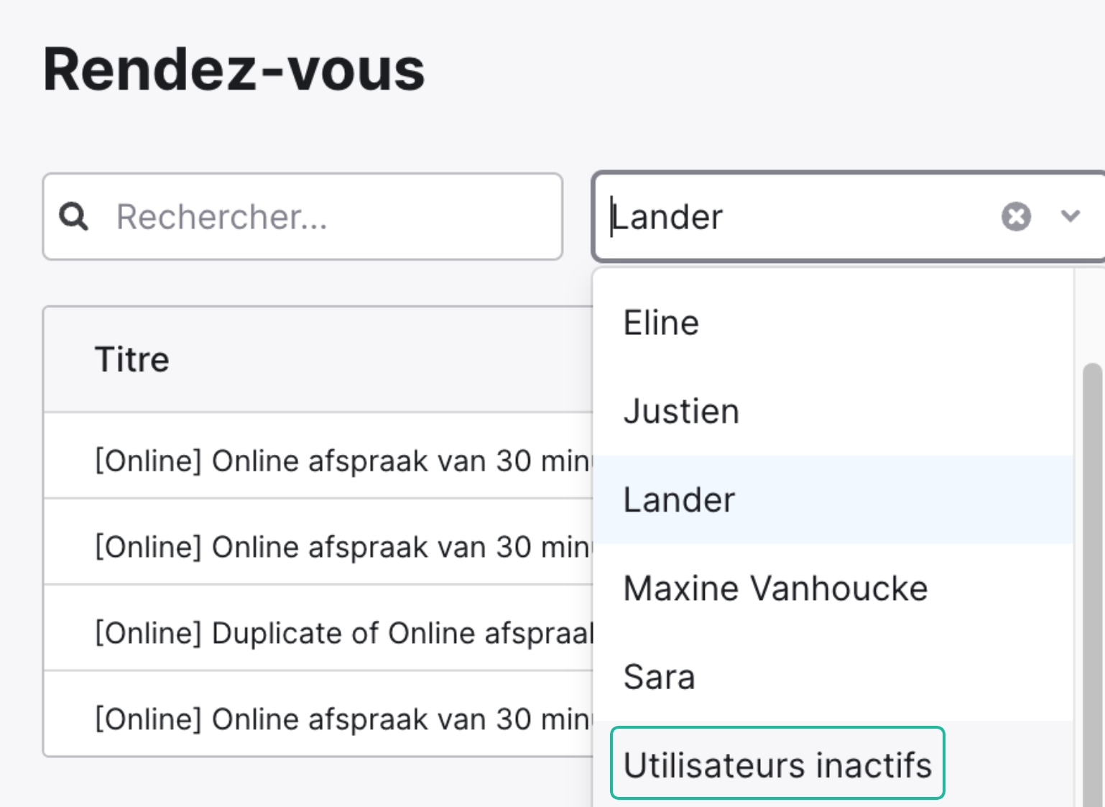Click the first row's [Online] tag
Viewport: 1105px width, 807px height.
148,461
